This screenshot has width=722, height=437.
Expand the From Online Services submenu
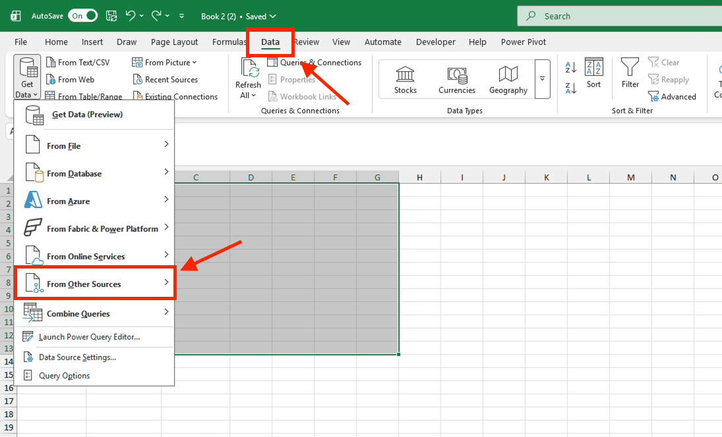pos(94,255)
